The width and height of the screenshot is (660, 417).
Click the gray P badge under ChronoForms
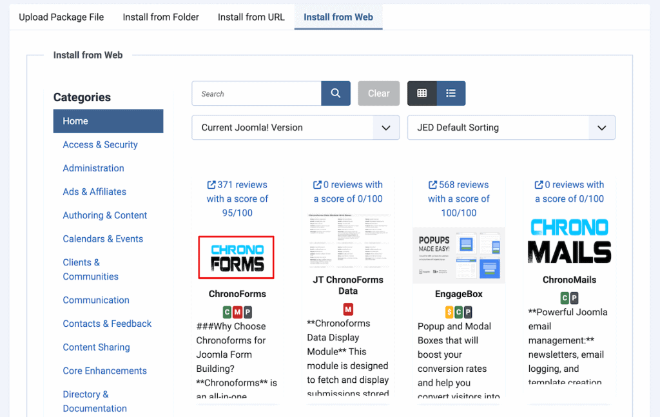tap(248, 312)
